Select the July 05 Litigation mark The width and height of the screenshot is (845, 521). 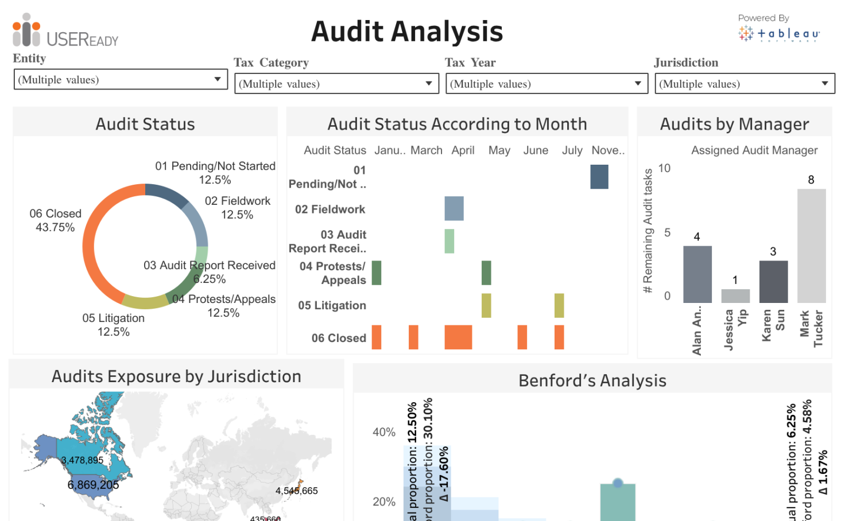tap(559, 305)
